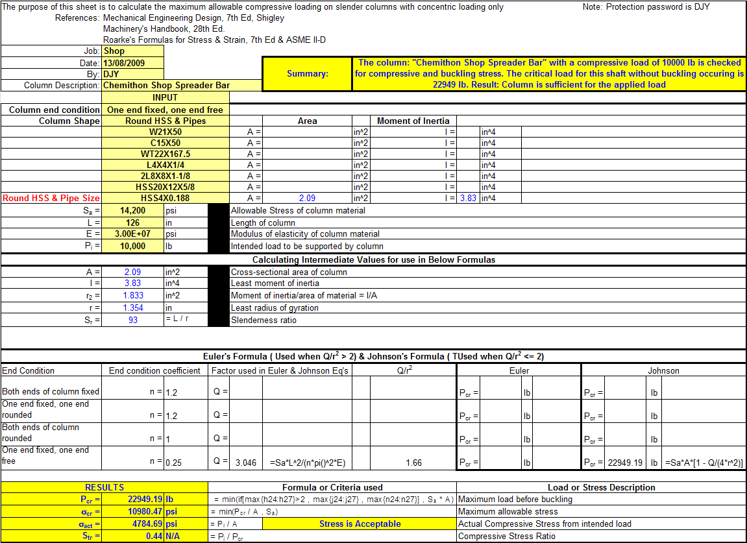The width and height of the screenshot is (747, 543).
Task: Click the slenderness ratio value 93
Action: (132, 320)
